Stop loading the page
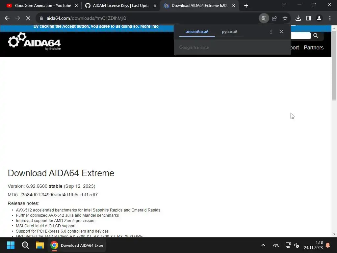Image resolution: width=337 pixels, height=253 pixels. click(x=28, y=18)
